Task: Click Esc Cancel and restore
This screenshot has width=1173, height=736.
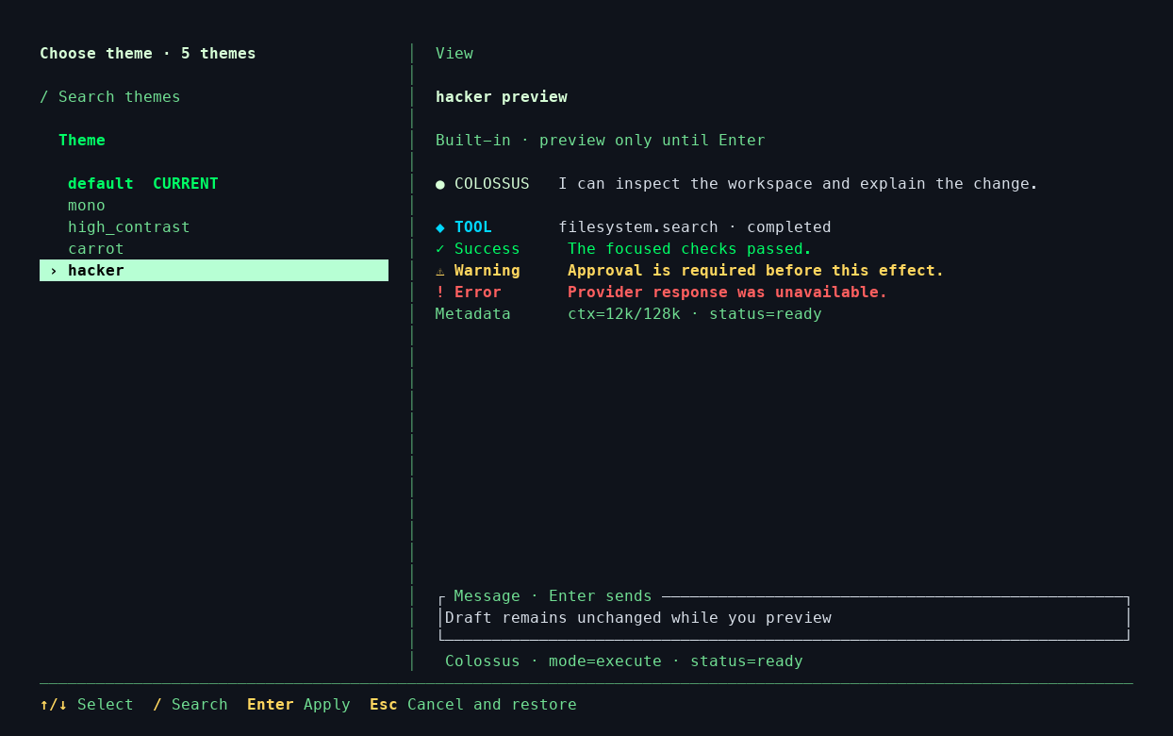Action: pos(473,705)
